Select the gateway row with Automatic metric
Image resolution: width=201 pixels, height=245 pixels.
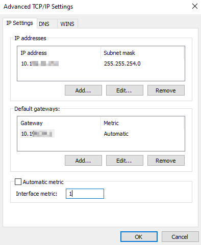click(101, 134)
